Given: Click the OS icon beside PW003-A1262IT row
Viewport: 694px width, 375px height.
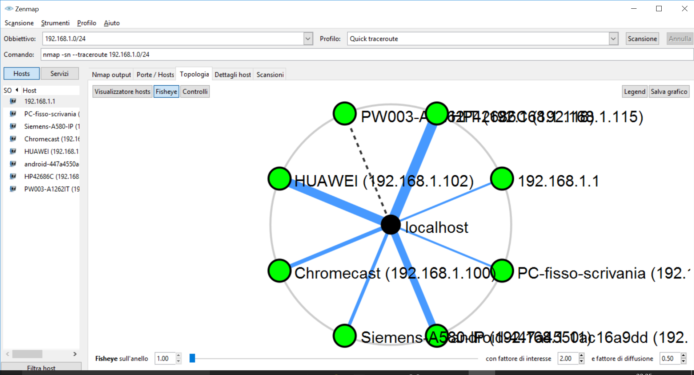Looking at the screenshot, I should [13, 189].
